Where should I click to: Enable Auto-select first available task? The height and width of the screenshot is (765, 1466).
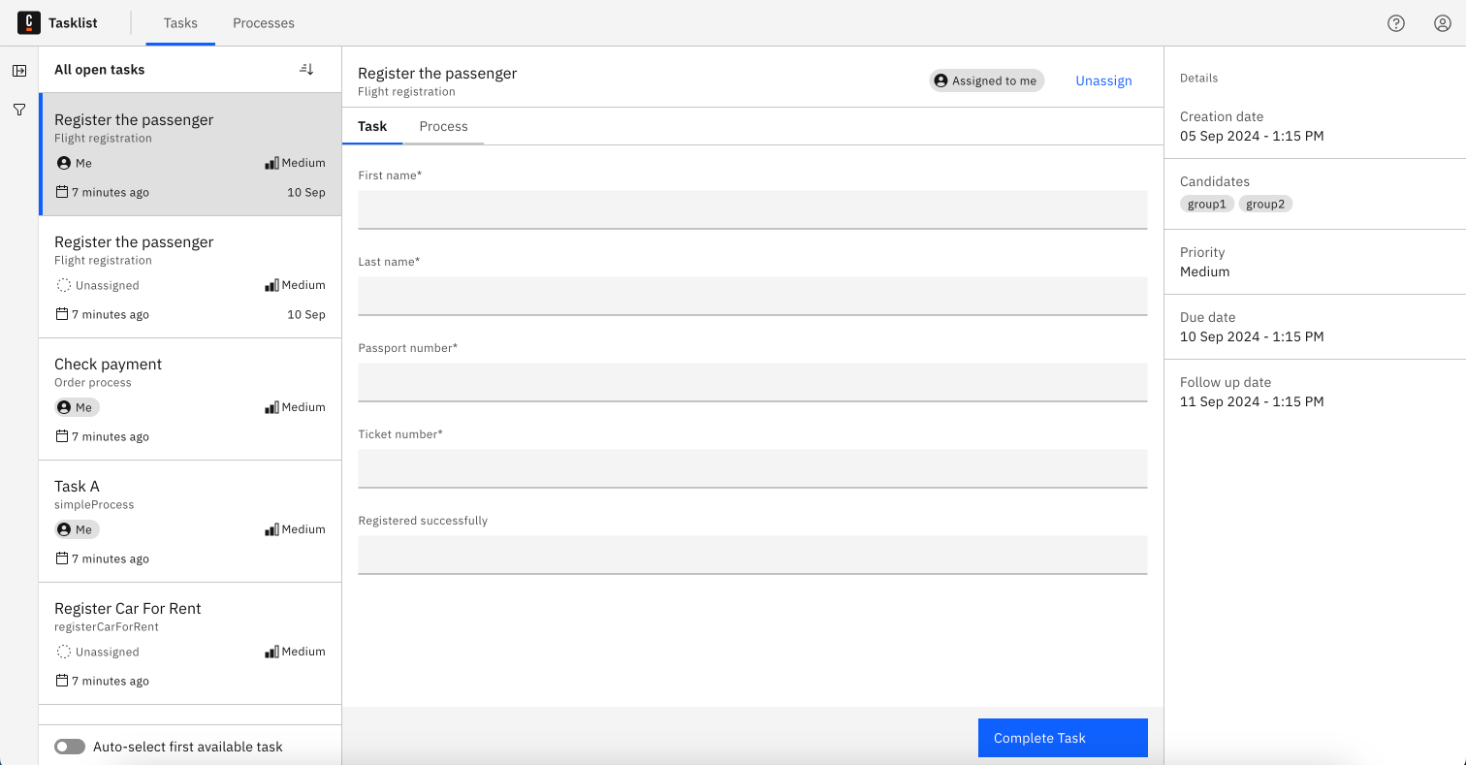[69, 746]
